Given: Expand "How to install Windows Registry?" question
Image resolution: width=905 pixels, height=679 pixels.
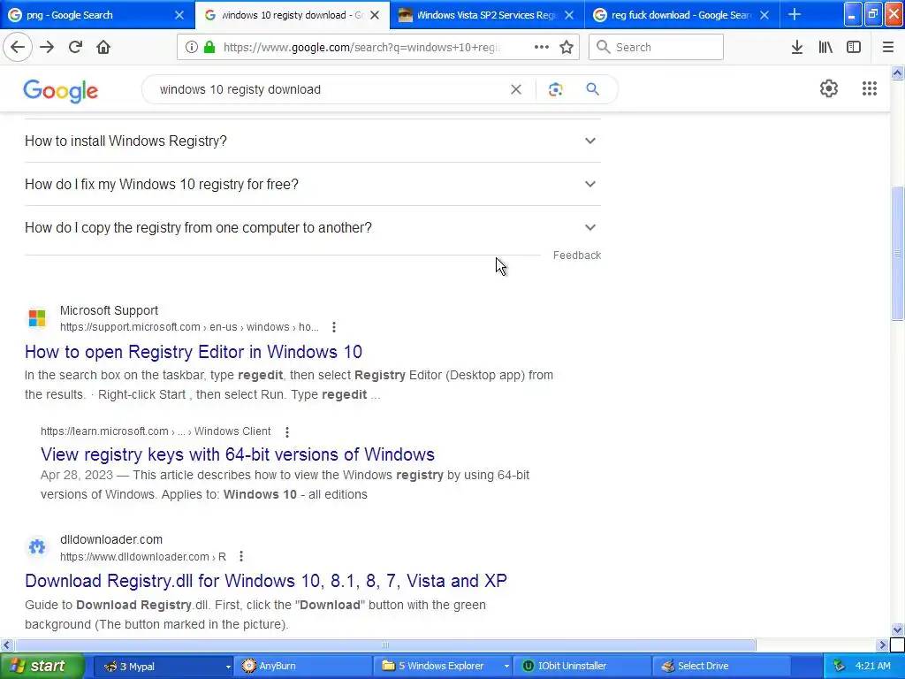Looking at the screenshot, I should [x=312, y=141].
